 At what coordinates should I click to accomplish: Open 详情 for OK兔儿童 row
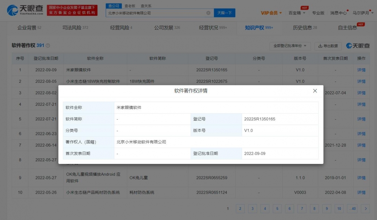361,178
